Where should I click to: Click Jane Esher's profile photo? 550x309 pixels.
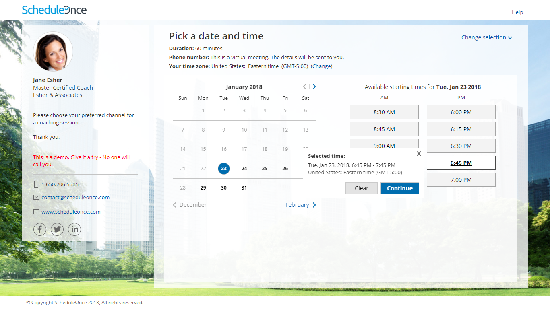(x=53, y=51)
